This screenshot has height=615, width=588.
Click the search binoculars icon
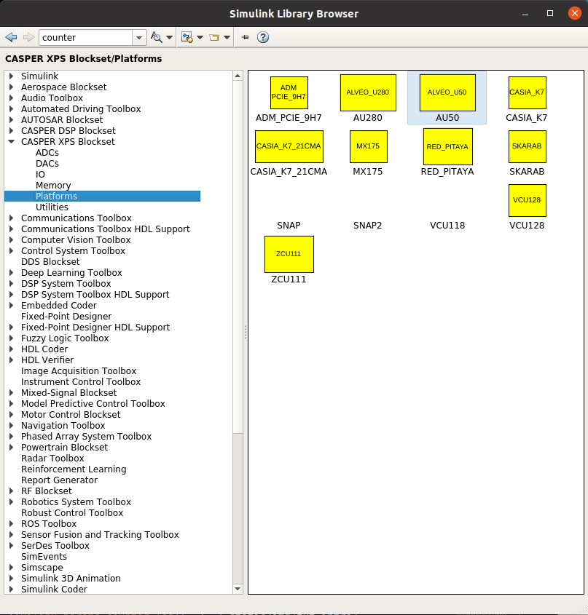(157, 37)
